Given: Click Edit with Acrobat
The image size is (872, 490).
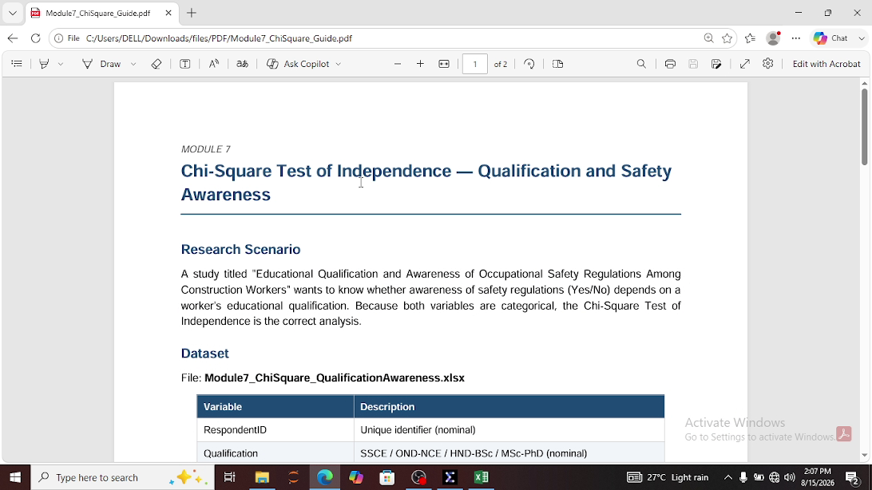Looking at the screenshot, I should point(826,64).
